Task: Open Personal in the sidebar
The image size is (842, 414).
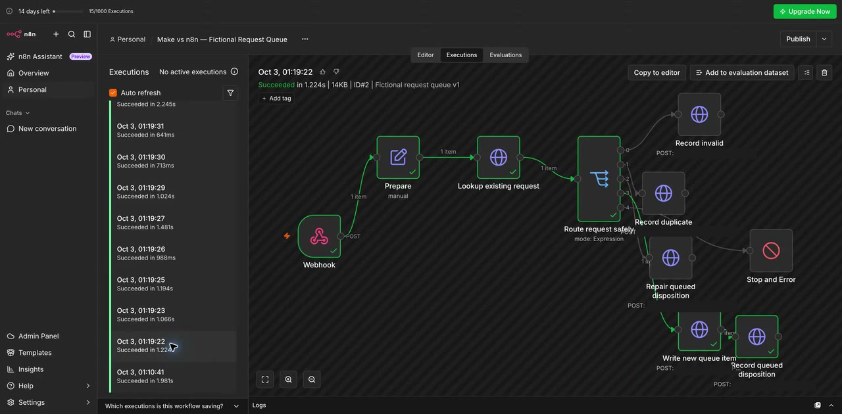Action: tap(49, 89)
